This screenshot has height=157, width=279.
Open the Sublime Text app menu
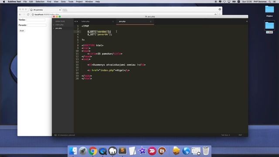tap(14, 2)
